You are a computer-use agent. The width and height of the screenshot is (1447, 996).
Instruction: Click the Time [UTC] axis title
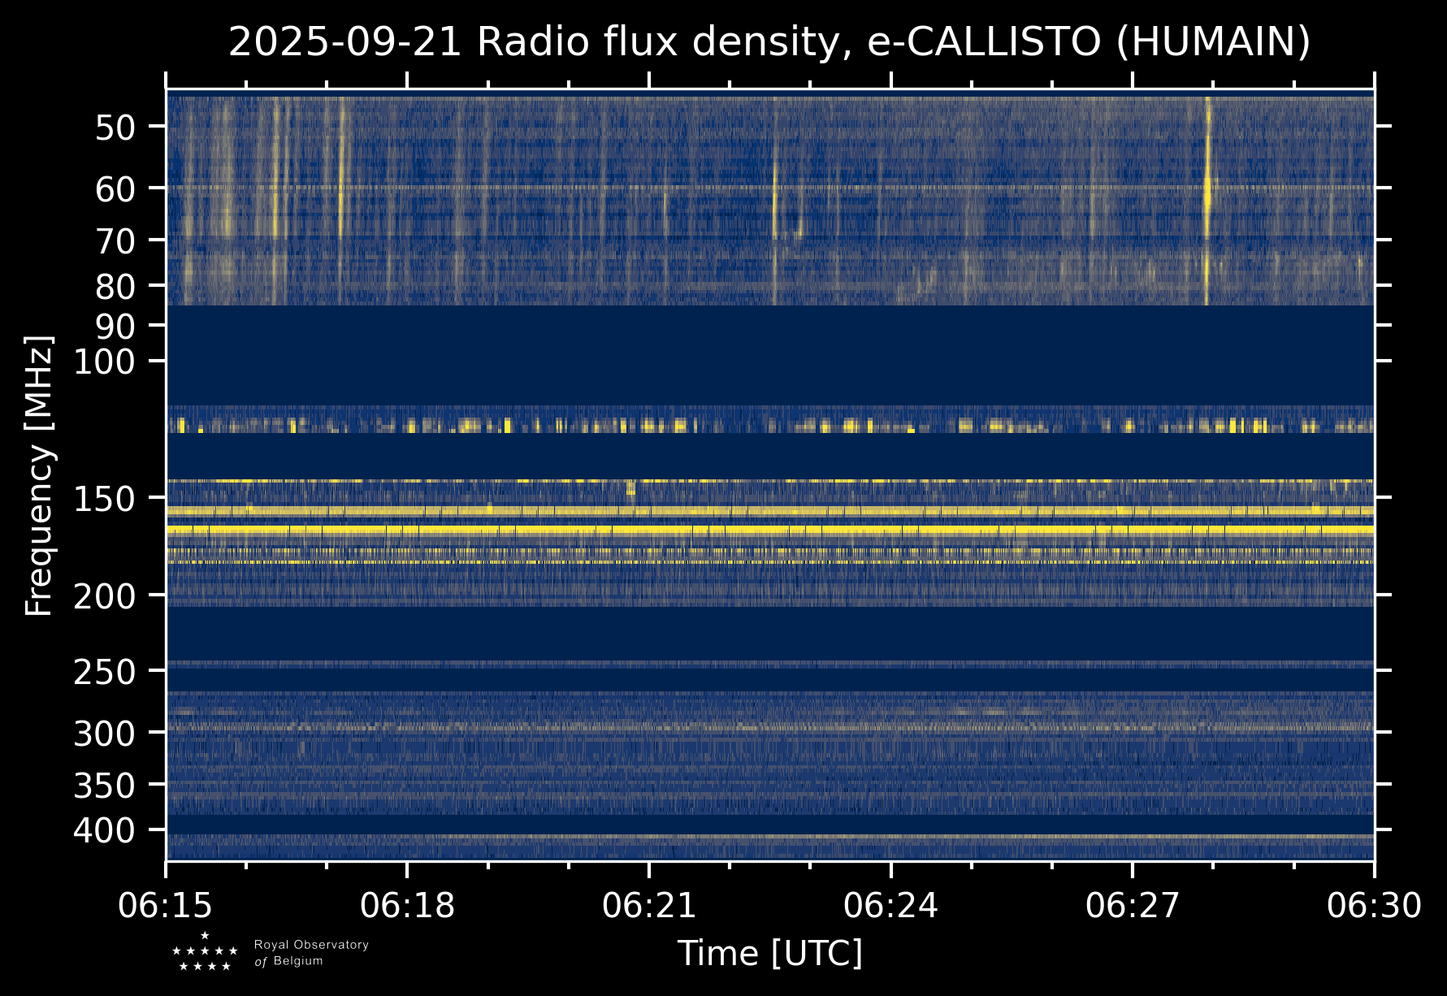tap(769, 954)
